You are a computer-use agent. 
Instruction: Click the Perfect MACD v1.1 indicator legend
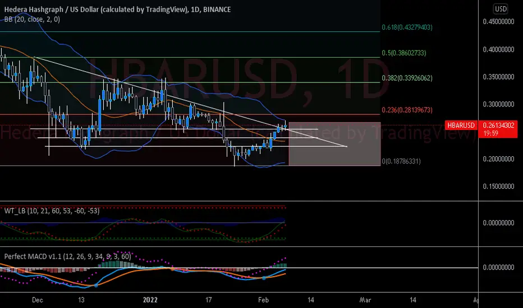coord(67,256)
